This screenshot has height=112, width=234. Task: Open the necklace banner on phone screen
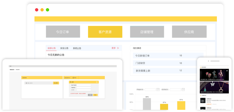(214, 87)
